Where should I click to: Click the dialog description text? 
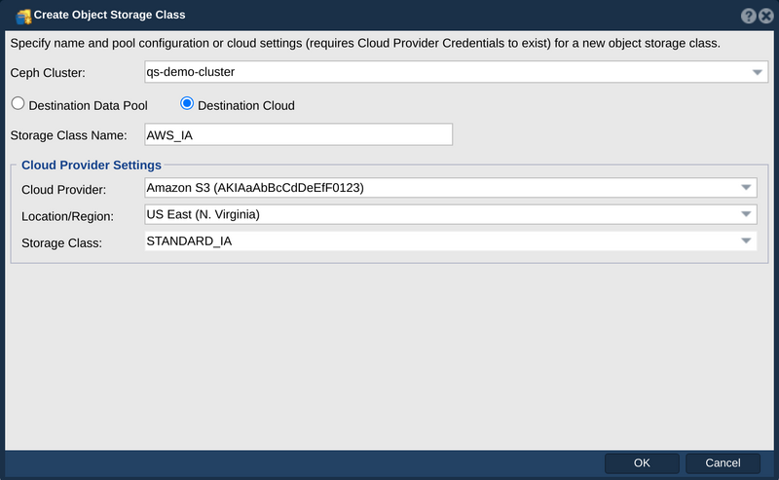pyautogui.click(x=365, y=44)
